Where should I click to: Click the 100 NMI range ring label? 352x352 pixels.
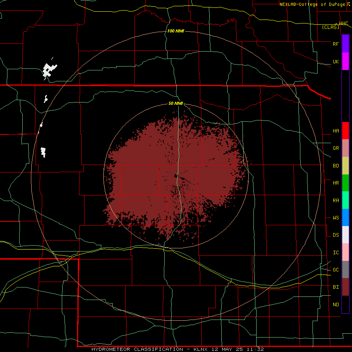[x=176, y=31]
